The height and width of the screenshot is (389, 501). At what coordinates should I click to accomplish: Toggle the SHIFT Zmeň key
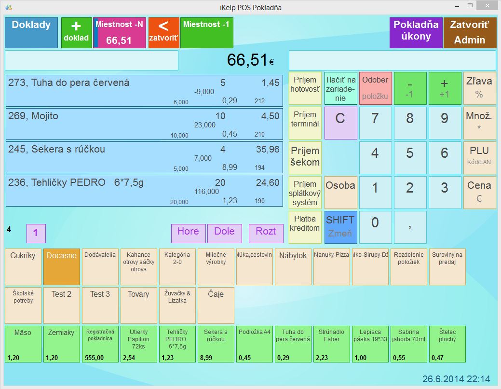(340, 227)
